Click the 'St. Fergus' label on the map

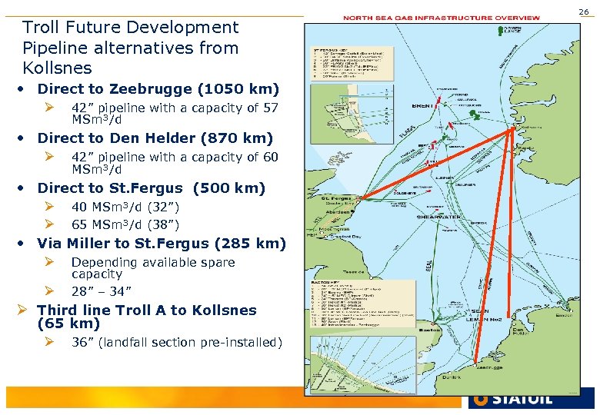pos(336,198)
